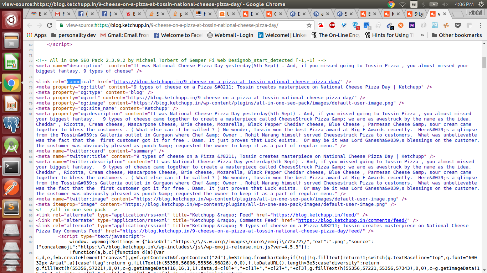This screenshot has height=273, width=487.
Task: Click the vertical scrollbar thumb
Action: (484, 63)
